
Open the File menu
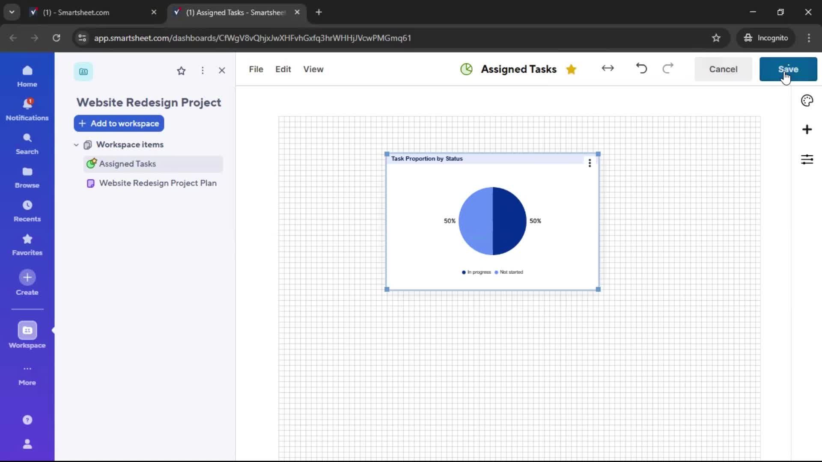click(256, 69)
